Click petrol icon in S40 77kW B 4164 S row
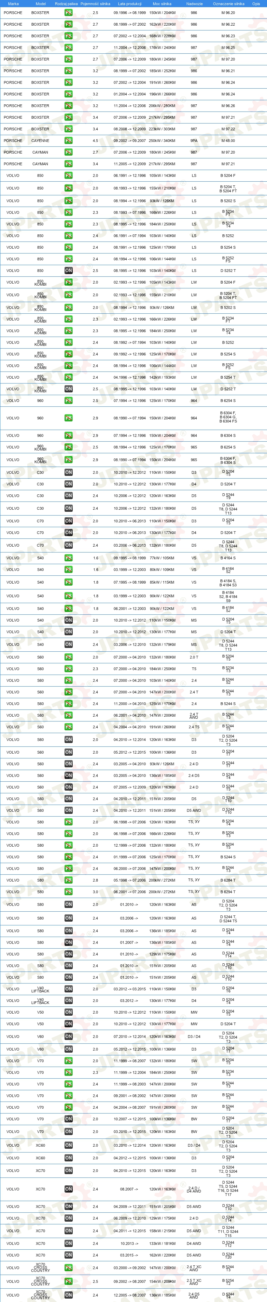The image size is (267, 1302). click(68, 558)
